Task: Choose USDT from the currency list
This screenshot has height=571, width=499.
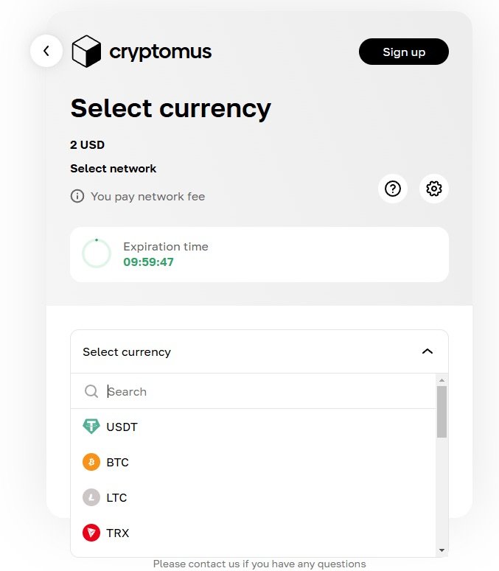Action: pyautogui.click(x=122, y=427)
